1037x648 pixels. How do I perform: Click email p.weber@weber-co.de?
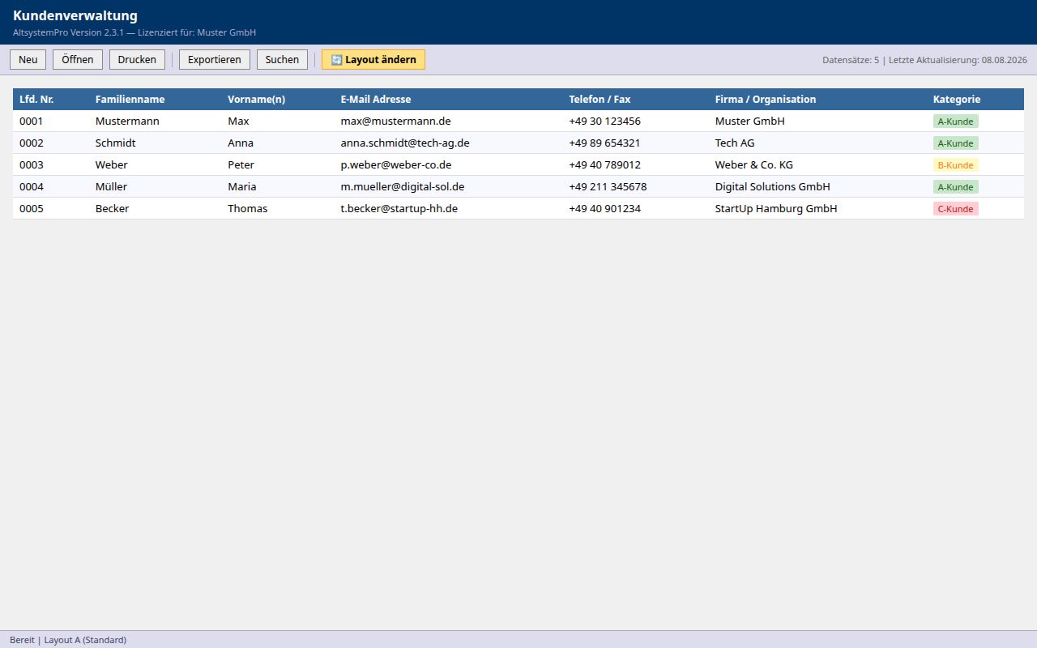coord(396,164)
